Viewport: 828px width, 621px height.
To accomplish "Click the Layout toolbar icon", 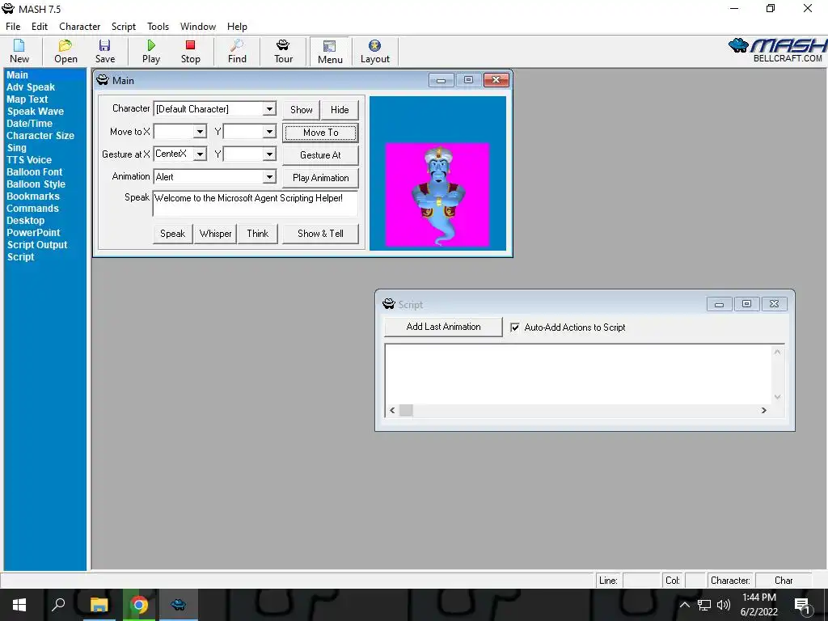I will click(x=375, y=51).
